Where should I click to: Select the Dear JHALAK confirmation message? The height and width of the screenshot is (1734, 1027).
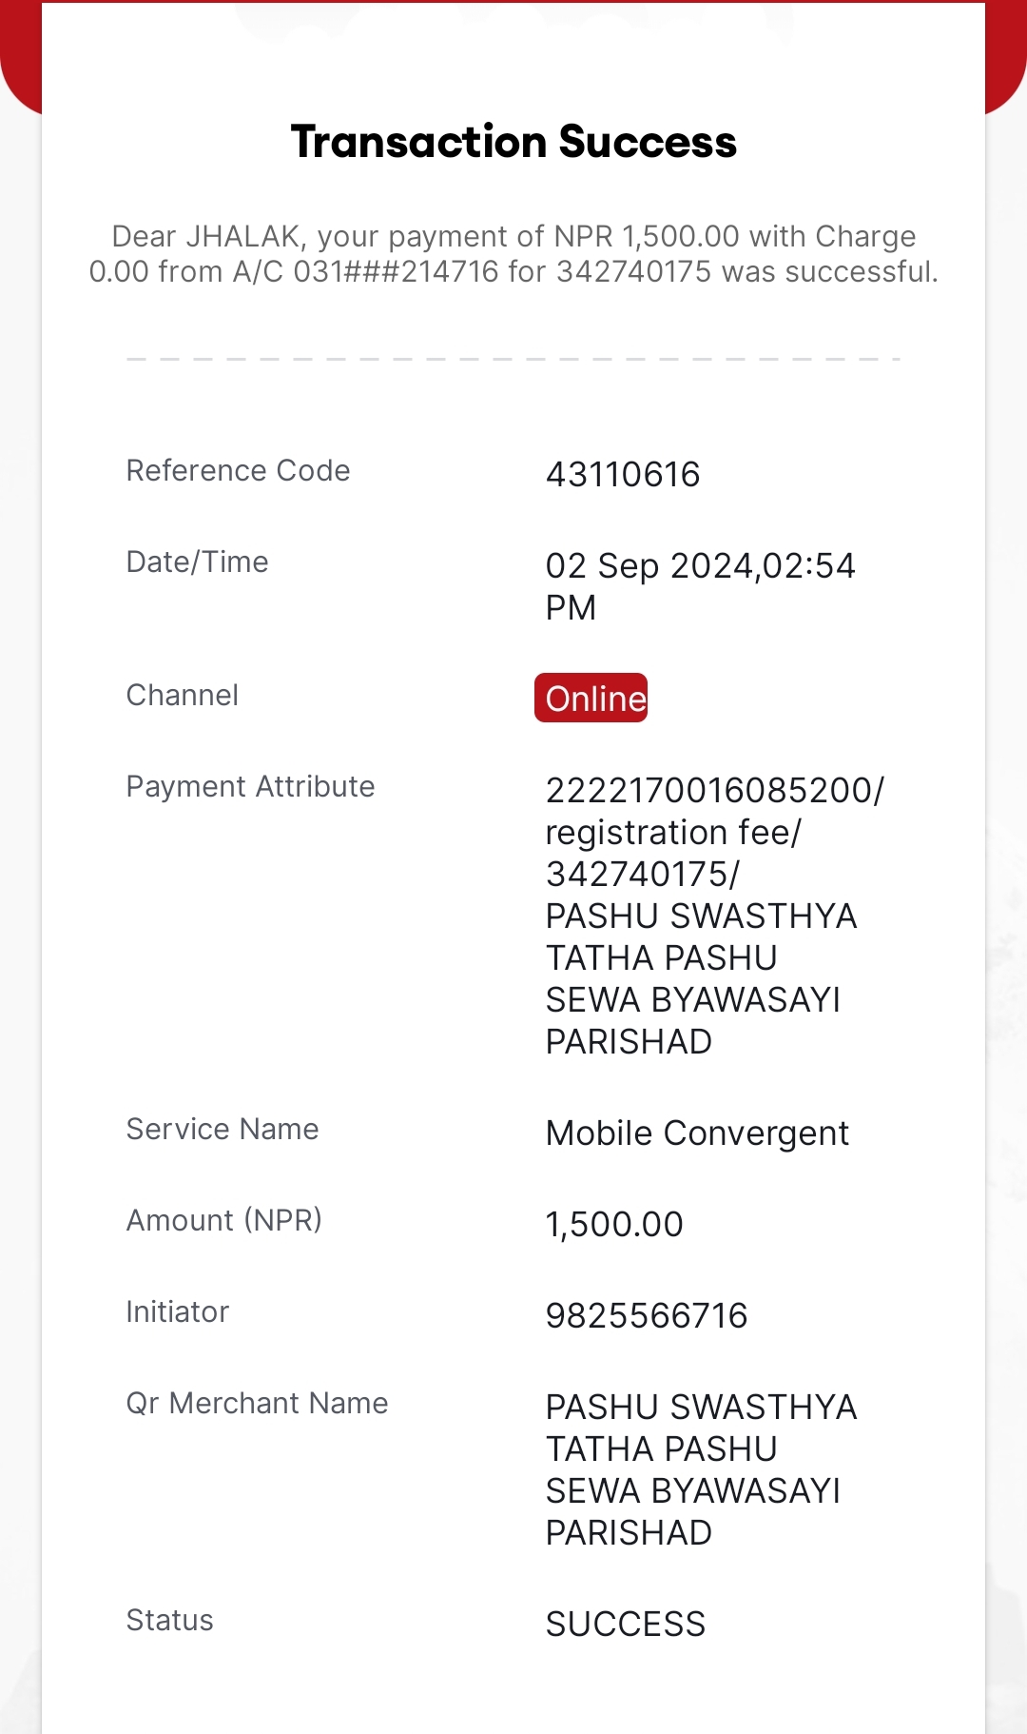(x=513, y=253)
